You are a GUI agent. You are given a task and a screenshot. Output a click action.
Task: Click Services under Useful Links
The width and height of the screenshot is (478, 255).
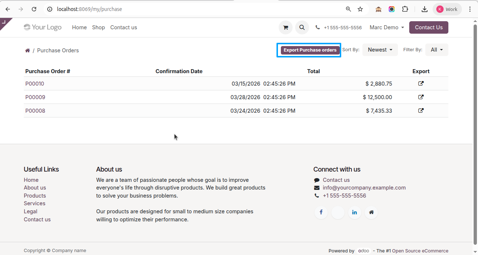point(34,203)
